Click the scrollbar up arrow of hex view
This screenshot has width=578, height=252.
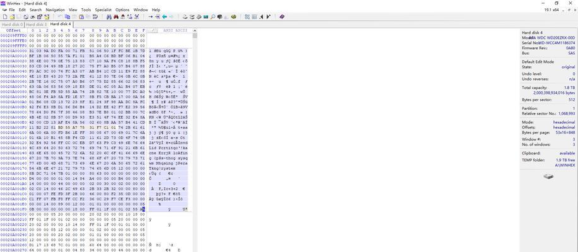coord(194,30)
